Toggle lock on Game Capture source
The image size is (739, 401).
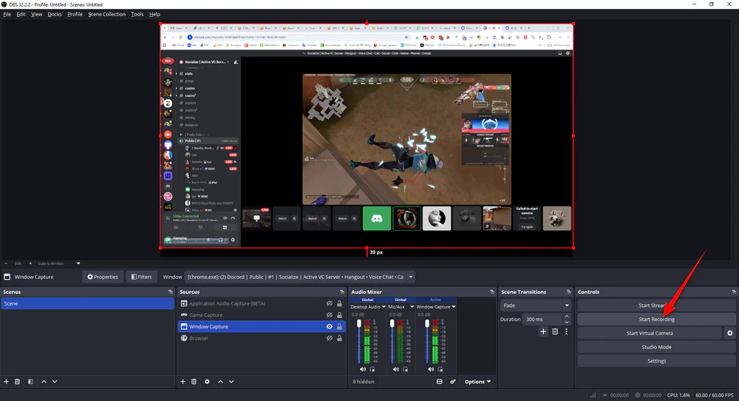point(339,315)
